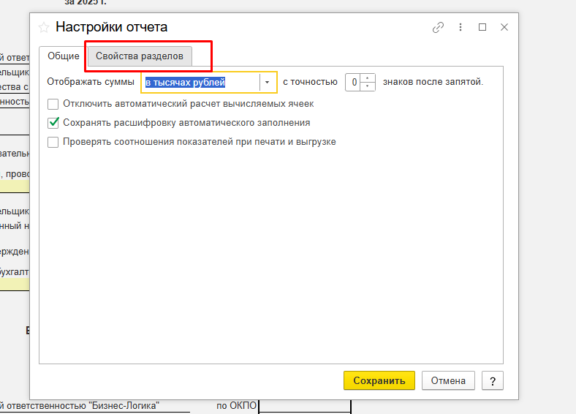This screenshot has height=414, width=576.
Task: Click the 'Отображать суммы' label
Action: (91, 82)
